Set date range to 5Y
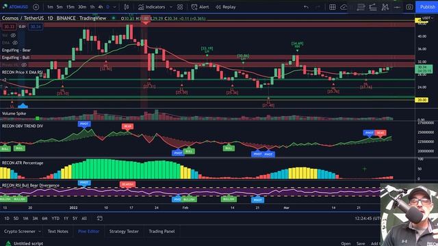Screen dimensions: 438x246 point(75,219)
